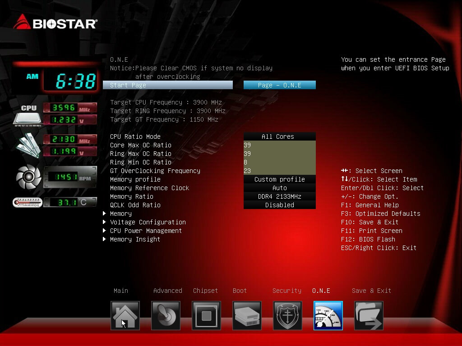This screenshot has width=462, height=346.
Task: Open CPU Ratio Mode All Cores dropdown
Action: coord(279,137)
